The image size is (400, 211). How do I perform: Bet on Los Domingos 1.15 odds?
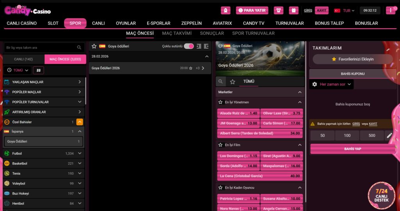click(239, 156)
